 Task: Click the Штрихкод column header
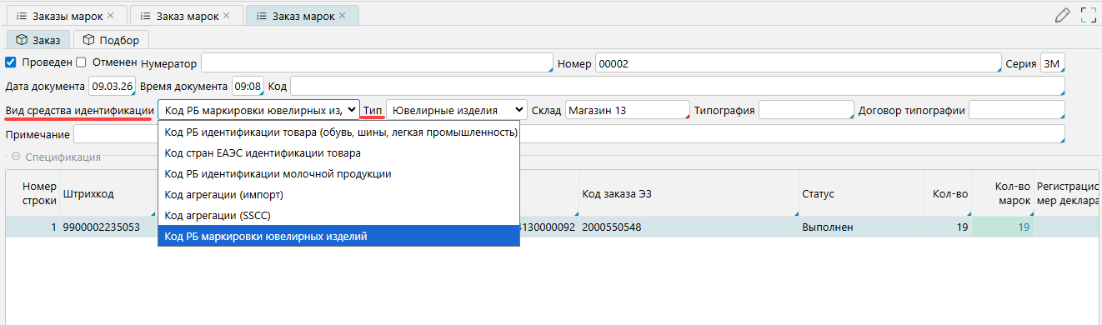108,193
